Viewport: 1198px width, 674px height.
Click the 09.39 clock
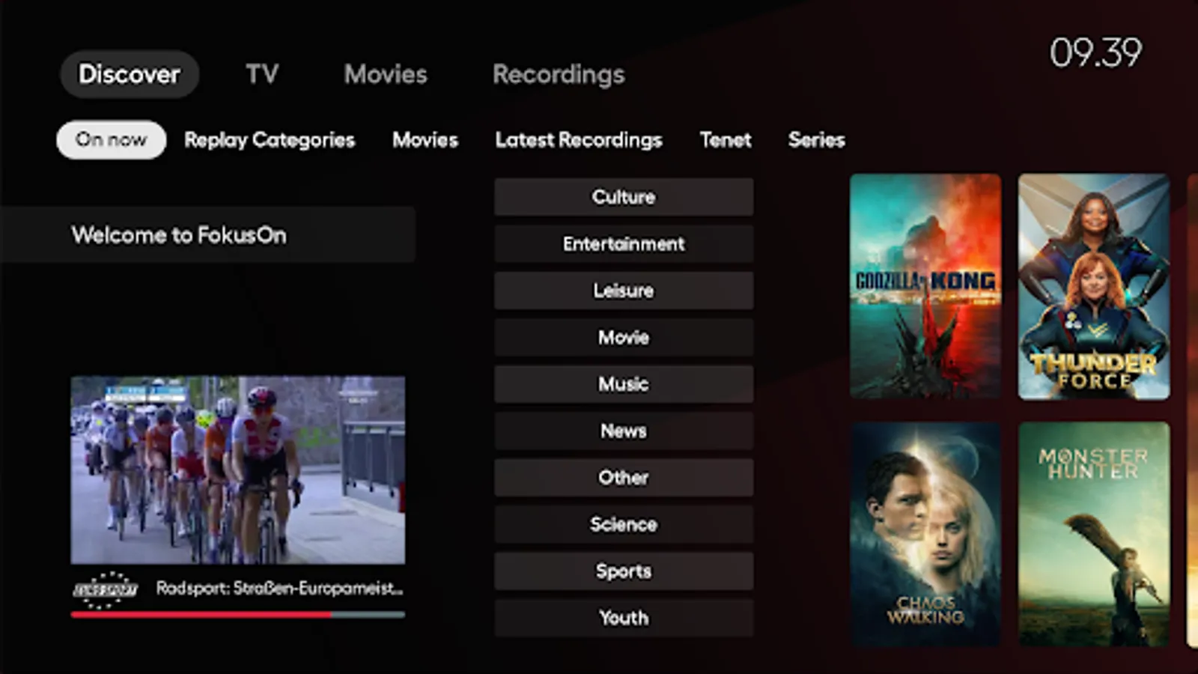pyautogui.click(x=1095, y=53)
